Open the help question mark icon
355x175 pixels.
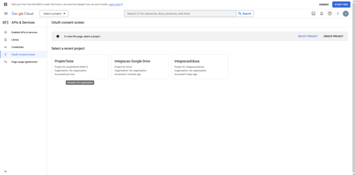coord(330,14)
